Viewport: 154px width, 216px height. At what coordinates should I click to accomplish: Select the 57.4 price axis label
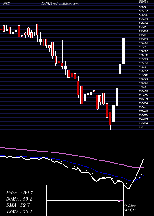[143, 47]
